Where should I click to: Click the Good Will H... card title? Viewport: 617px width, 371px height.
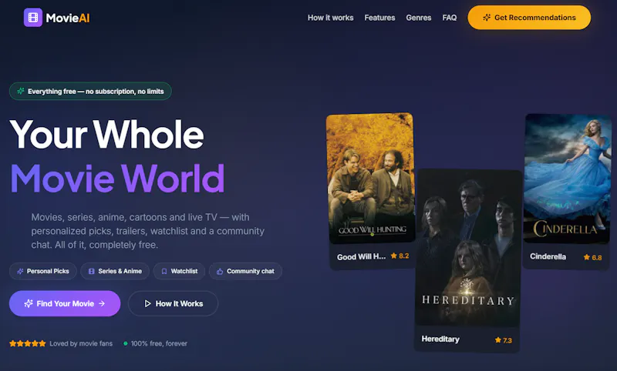[361, 257]
